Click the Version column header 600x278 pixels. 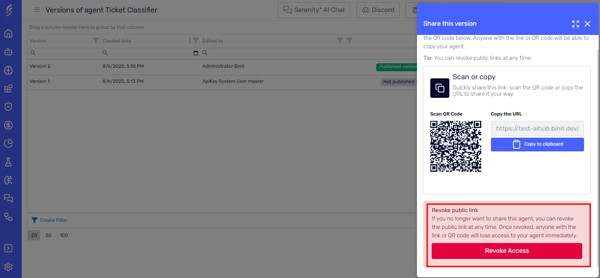point(38,41)
